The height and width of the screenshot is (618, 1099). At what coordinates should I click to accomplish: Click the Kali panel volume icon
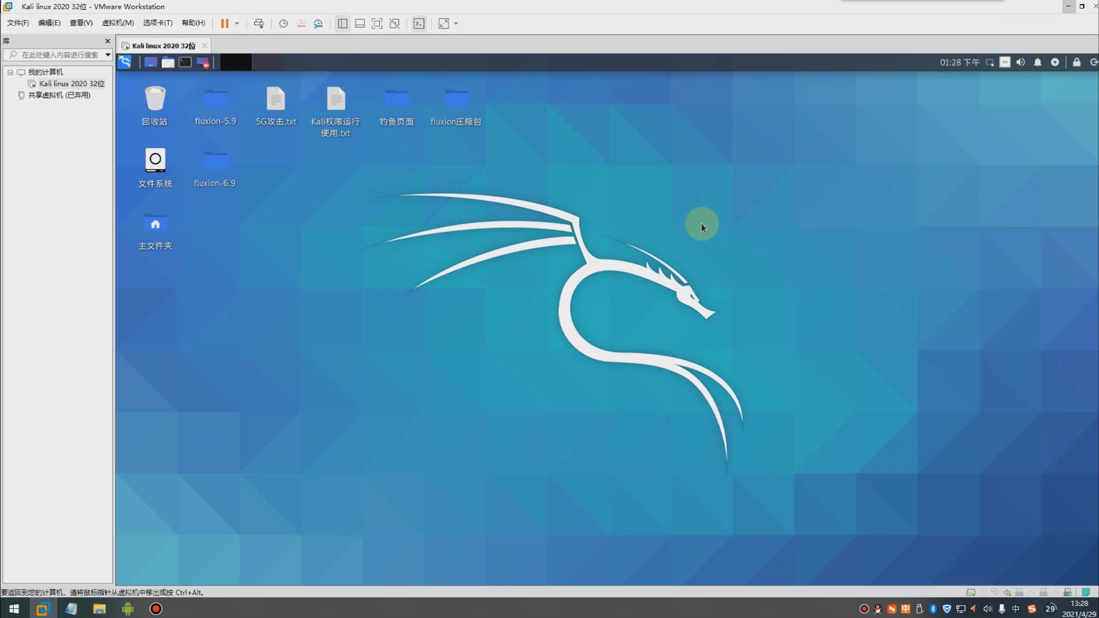point(1021,62)
